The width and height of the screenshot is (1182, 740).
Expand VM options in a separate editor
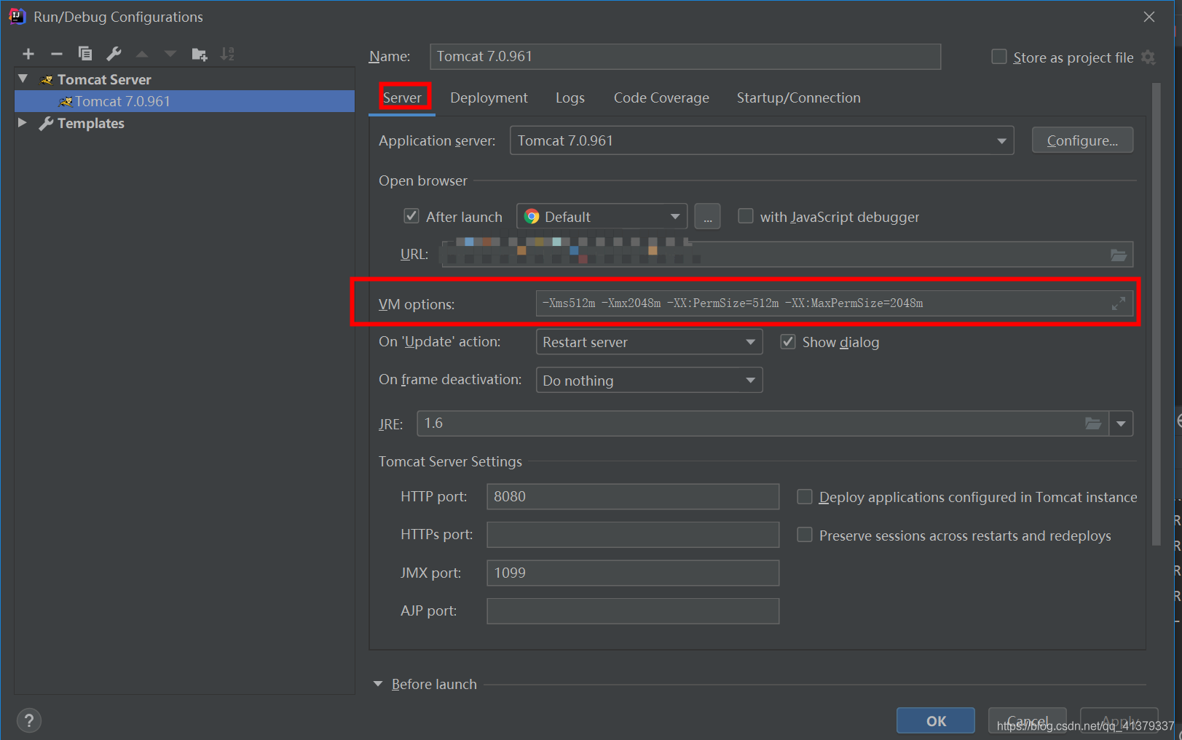click(1119, 303)
